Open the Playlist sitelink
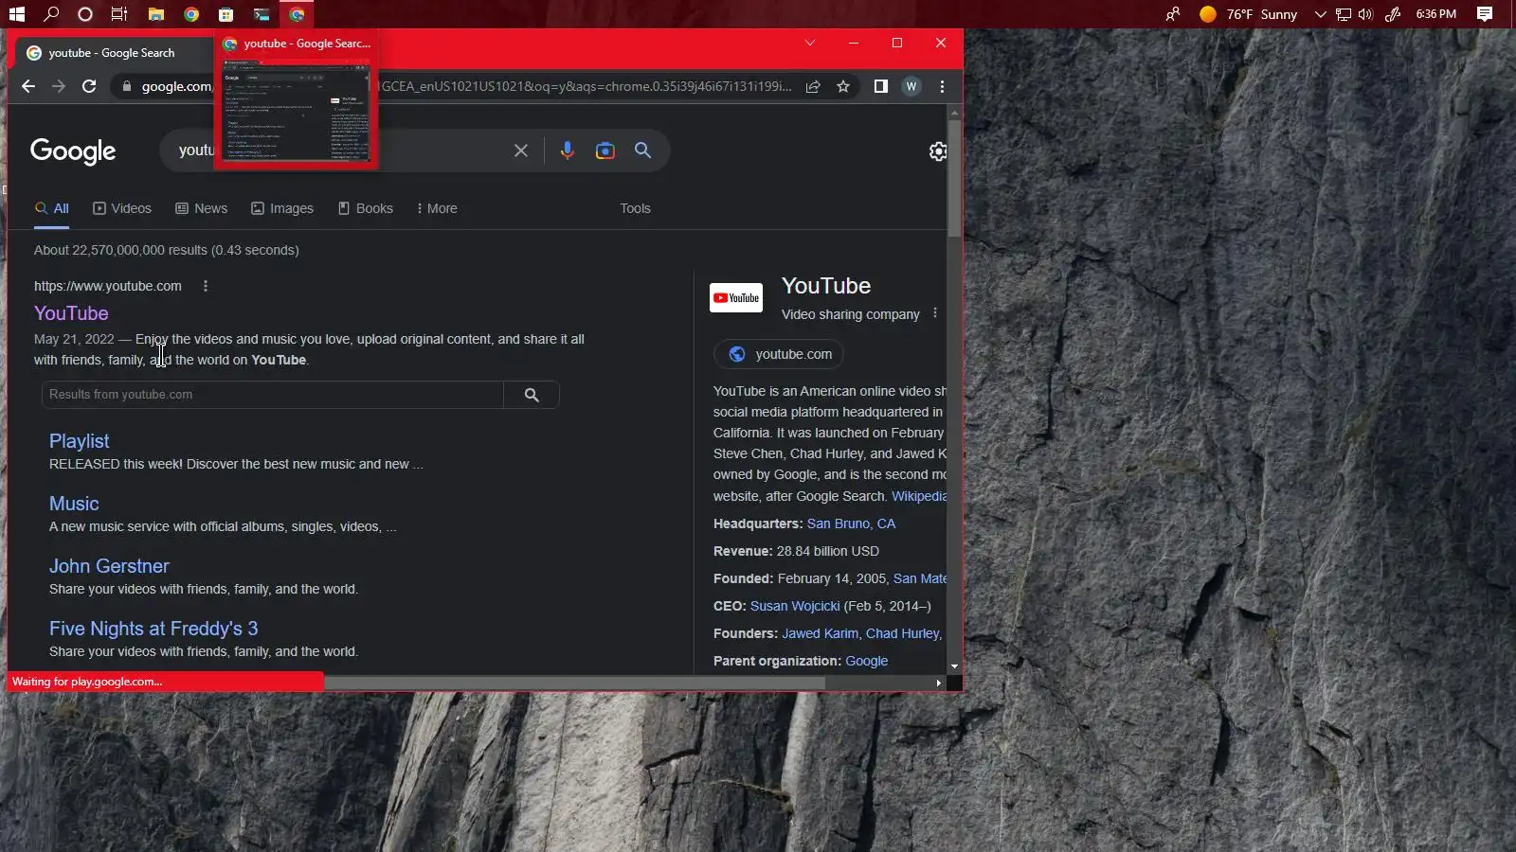The image size is (1516, 852). click(x=80, y=441)
